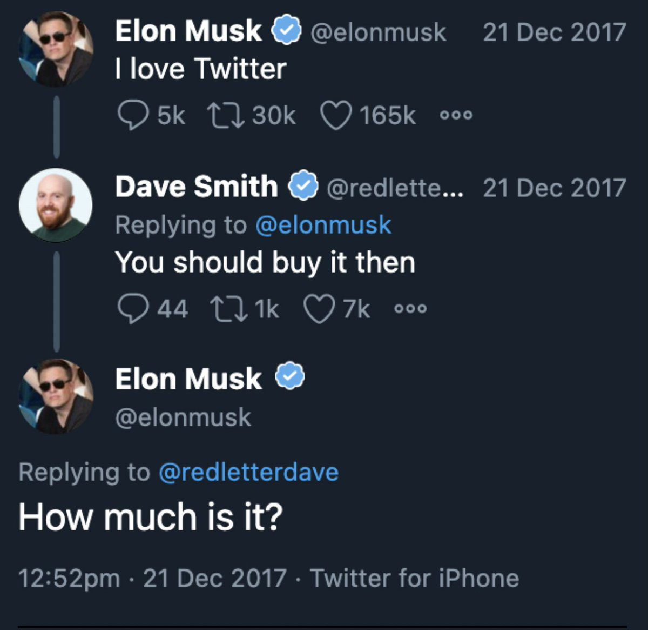
Task: Click Dave Smith's avatar
Action: (x=56, y=204)
